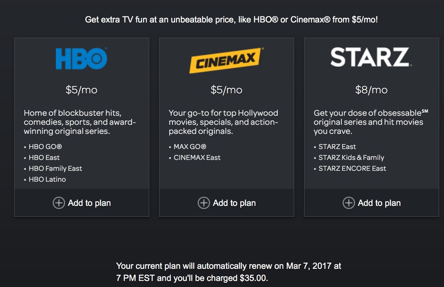Screen dimensions: 444x287
Task: Click HBO Family East item
Action: pos(55,169)
